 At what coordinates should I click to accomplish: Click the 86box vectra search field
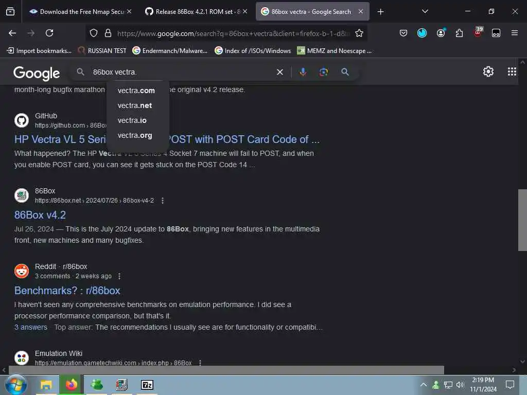182,72
